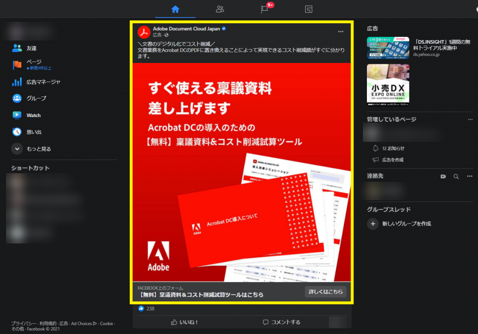Image resolution: width=478 pixels, height=334 pixels.
Task: Go to the Home tab icon
Action: coord(176,9)
